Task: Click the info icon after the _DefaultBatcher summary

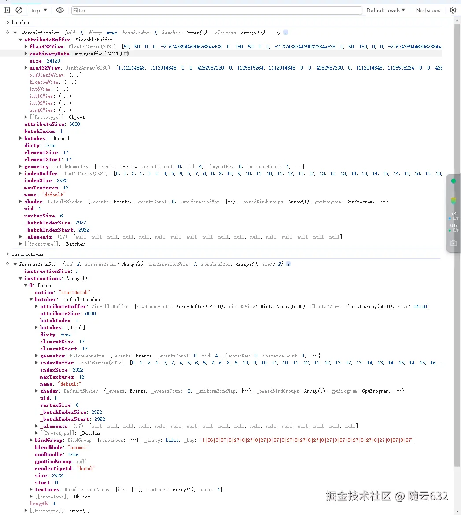Action: click(x=285, y=33)
